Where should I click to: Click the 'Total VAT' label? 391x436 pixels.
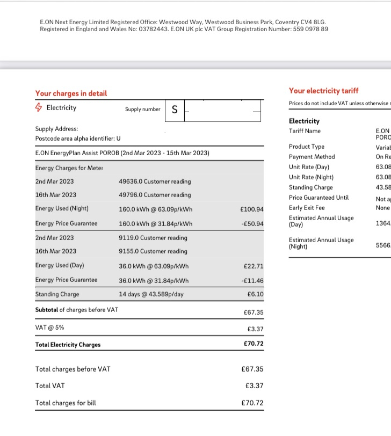point(50,386)
